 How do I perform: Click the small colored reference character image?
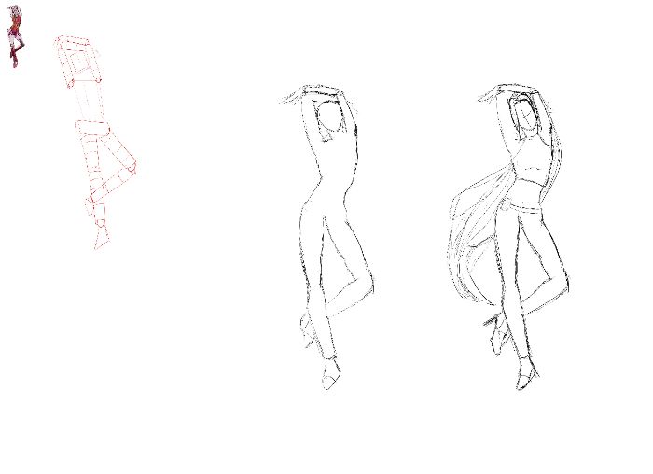pyautogui.click(x=16, y=36)
